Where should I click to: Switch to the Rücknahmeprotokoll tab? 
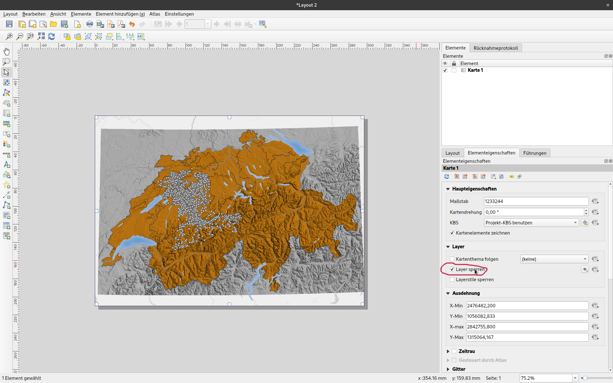496,48
